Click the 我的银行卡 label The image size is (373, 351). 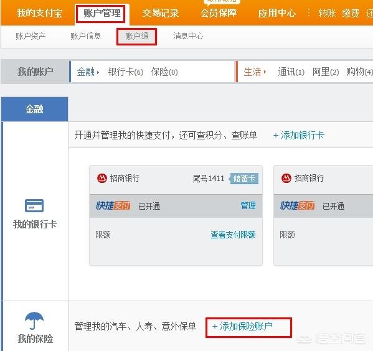[35, 224]
